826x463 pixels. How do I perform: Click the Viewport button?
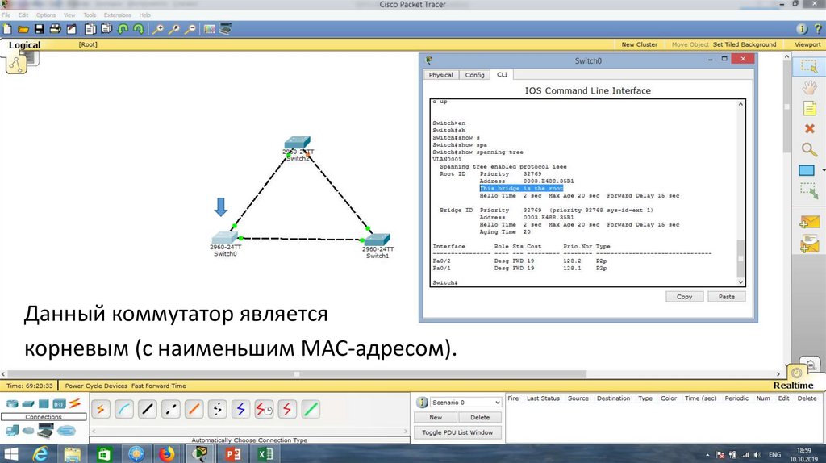[x=807, y=45]
